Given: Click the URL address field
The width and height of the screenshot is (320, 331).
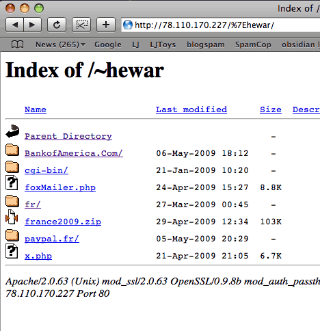Looking at the screenshot, I should click(220, 25).
